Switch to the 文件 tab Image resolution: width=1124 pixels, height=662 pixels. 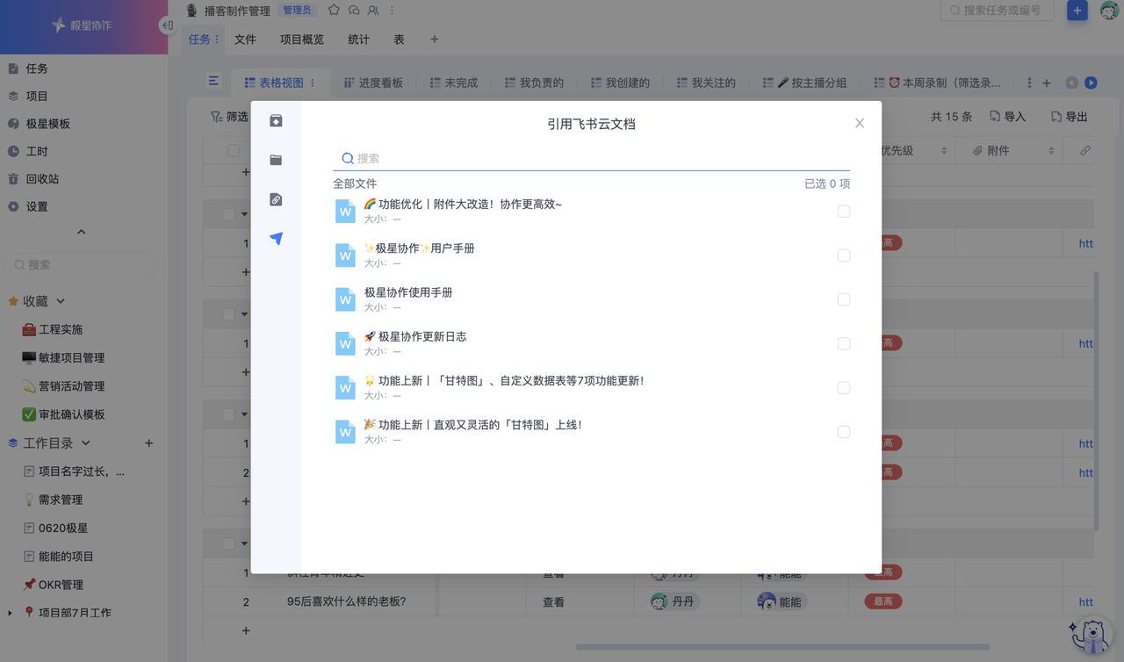(x=245, y=40)
